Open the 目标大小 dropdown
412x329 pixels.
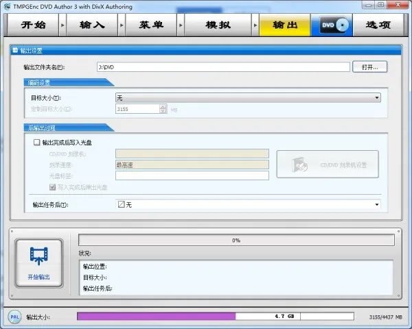point(247,98)
